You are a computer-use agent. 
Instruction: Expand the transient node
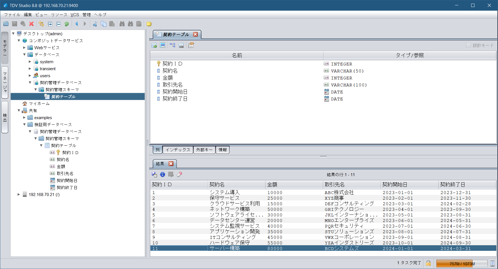tap(30, 69)
